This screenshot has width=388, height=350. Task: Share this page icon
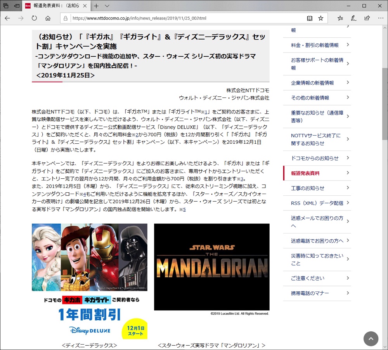click(x=367, y=18)
